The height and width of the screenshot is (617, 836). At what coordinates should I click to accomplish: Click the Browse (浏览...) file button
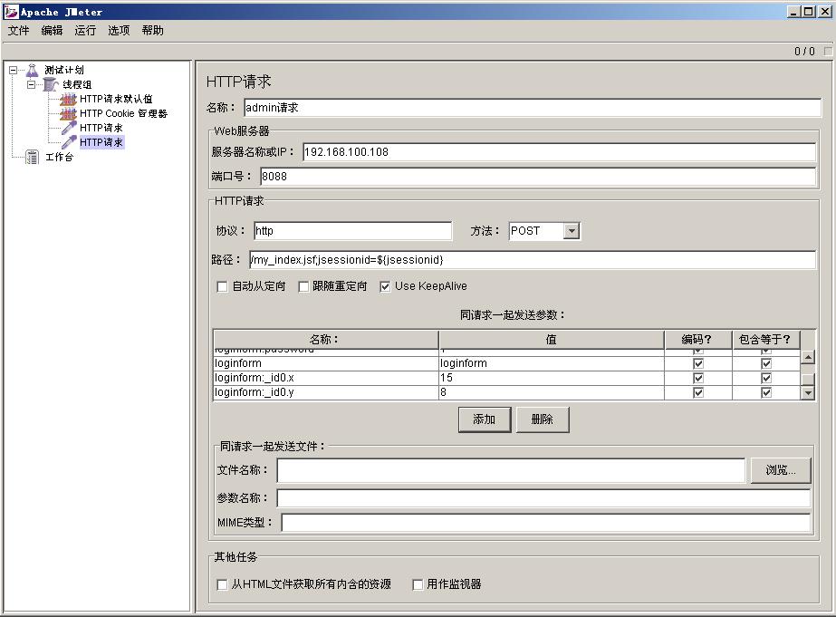tap(781, 470)
